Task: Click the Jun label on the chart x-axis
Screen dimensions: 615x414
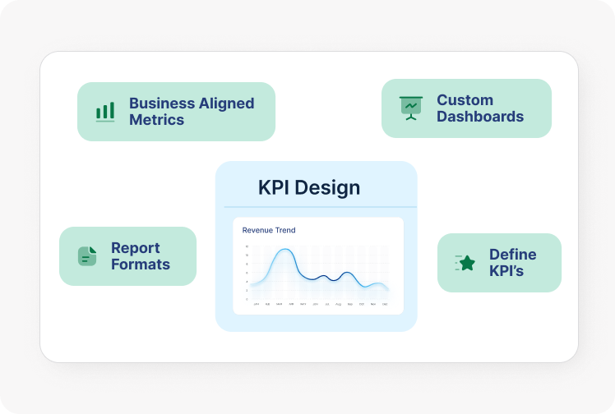Action: [316, 304]
